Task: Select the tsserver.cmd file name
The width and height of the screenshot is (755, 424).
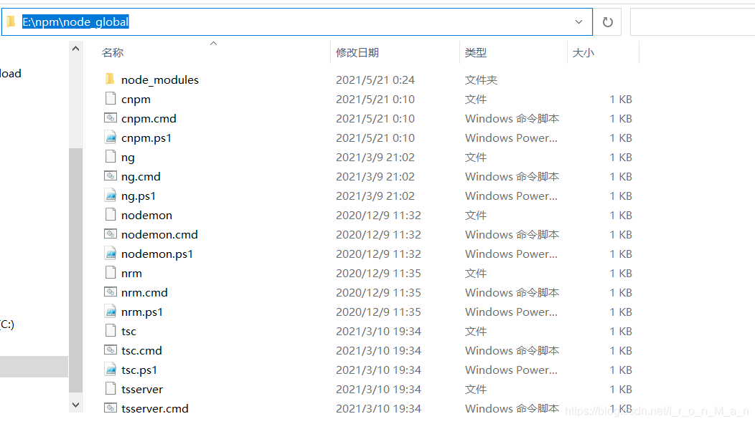Action: (x=154, y=409)
